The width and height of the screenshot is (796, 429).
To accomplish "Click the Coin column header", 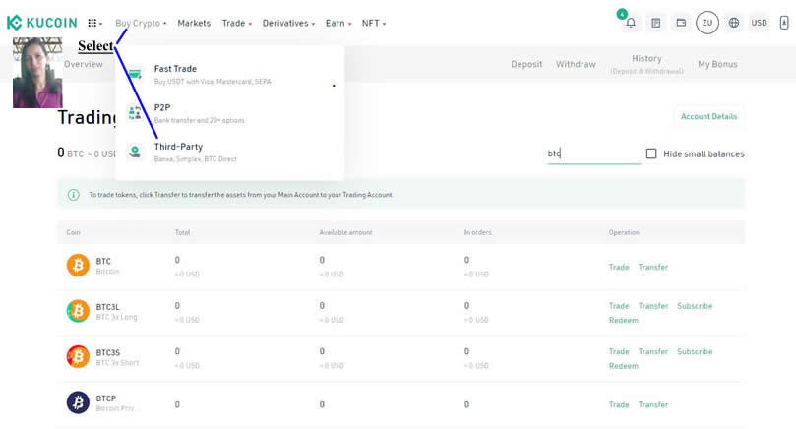I will 73,232.
